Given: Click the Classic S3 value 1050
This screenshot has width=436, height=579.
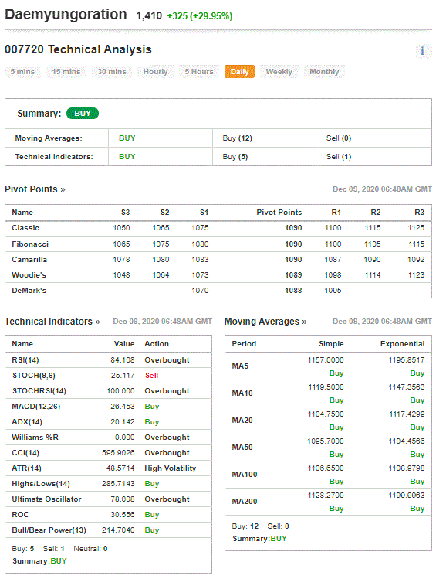Looking at the screenshot, I should pos(121,228).
